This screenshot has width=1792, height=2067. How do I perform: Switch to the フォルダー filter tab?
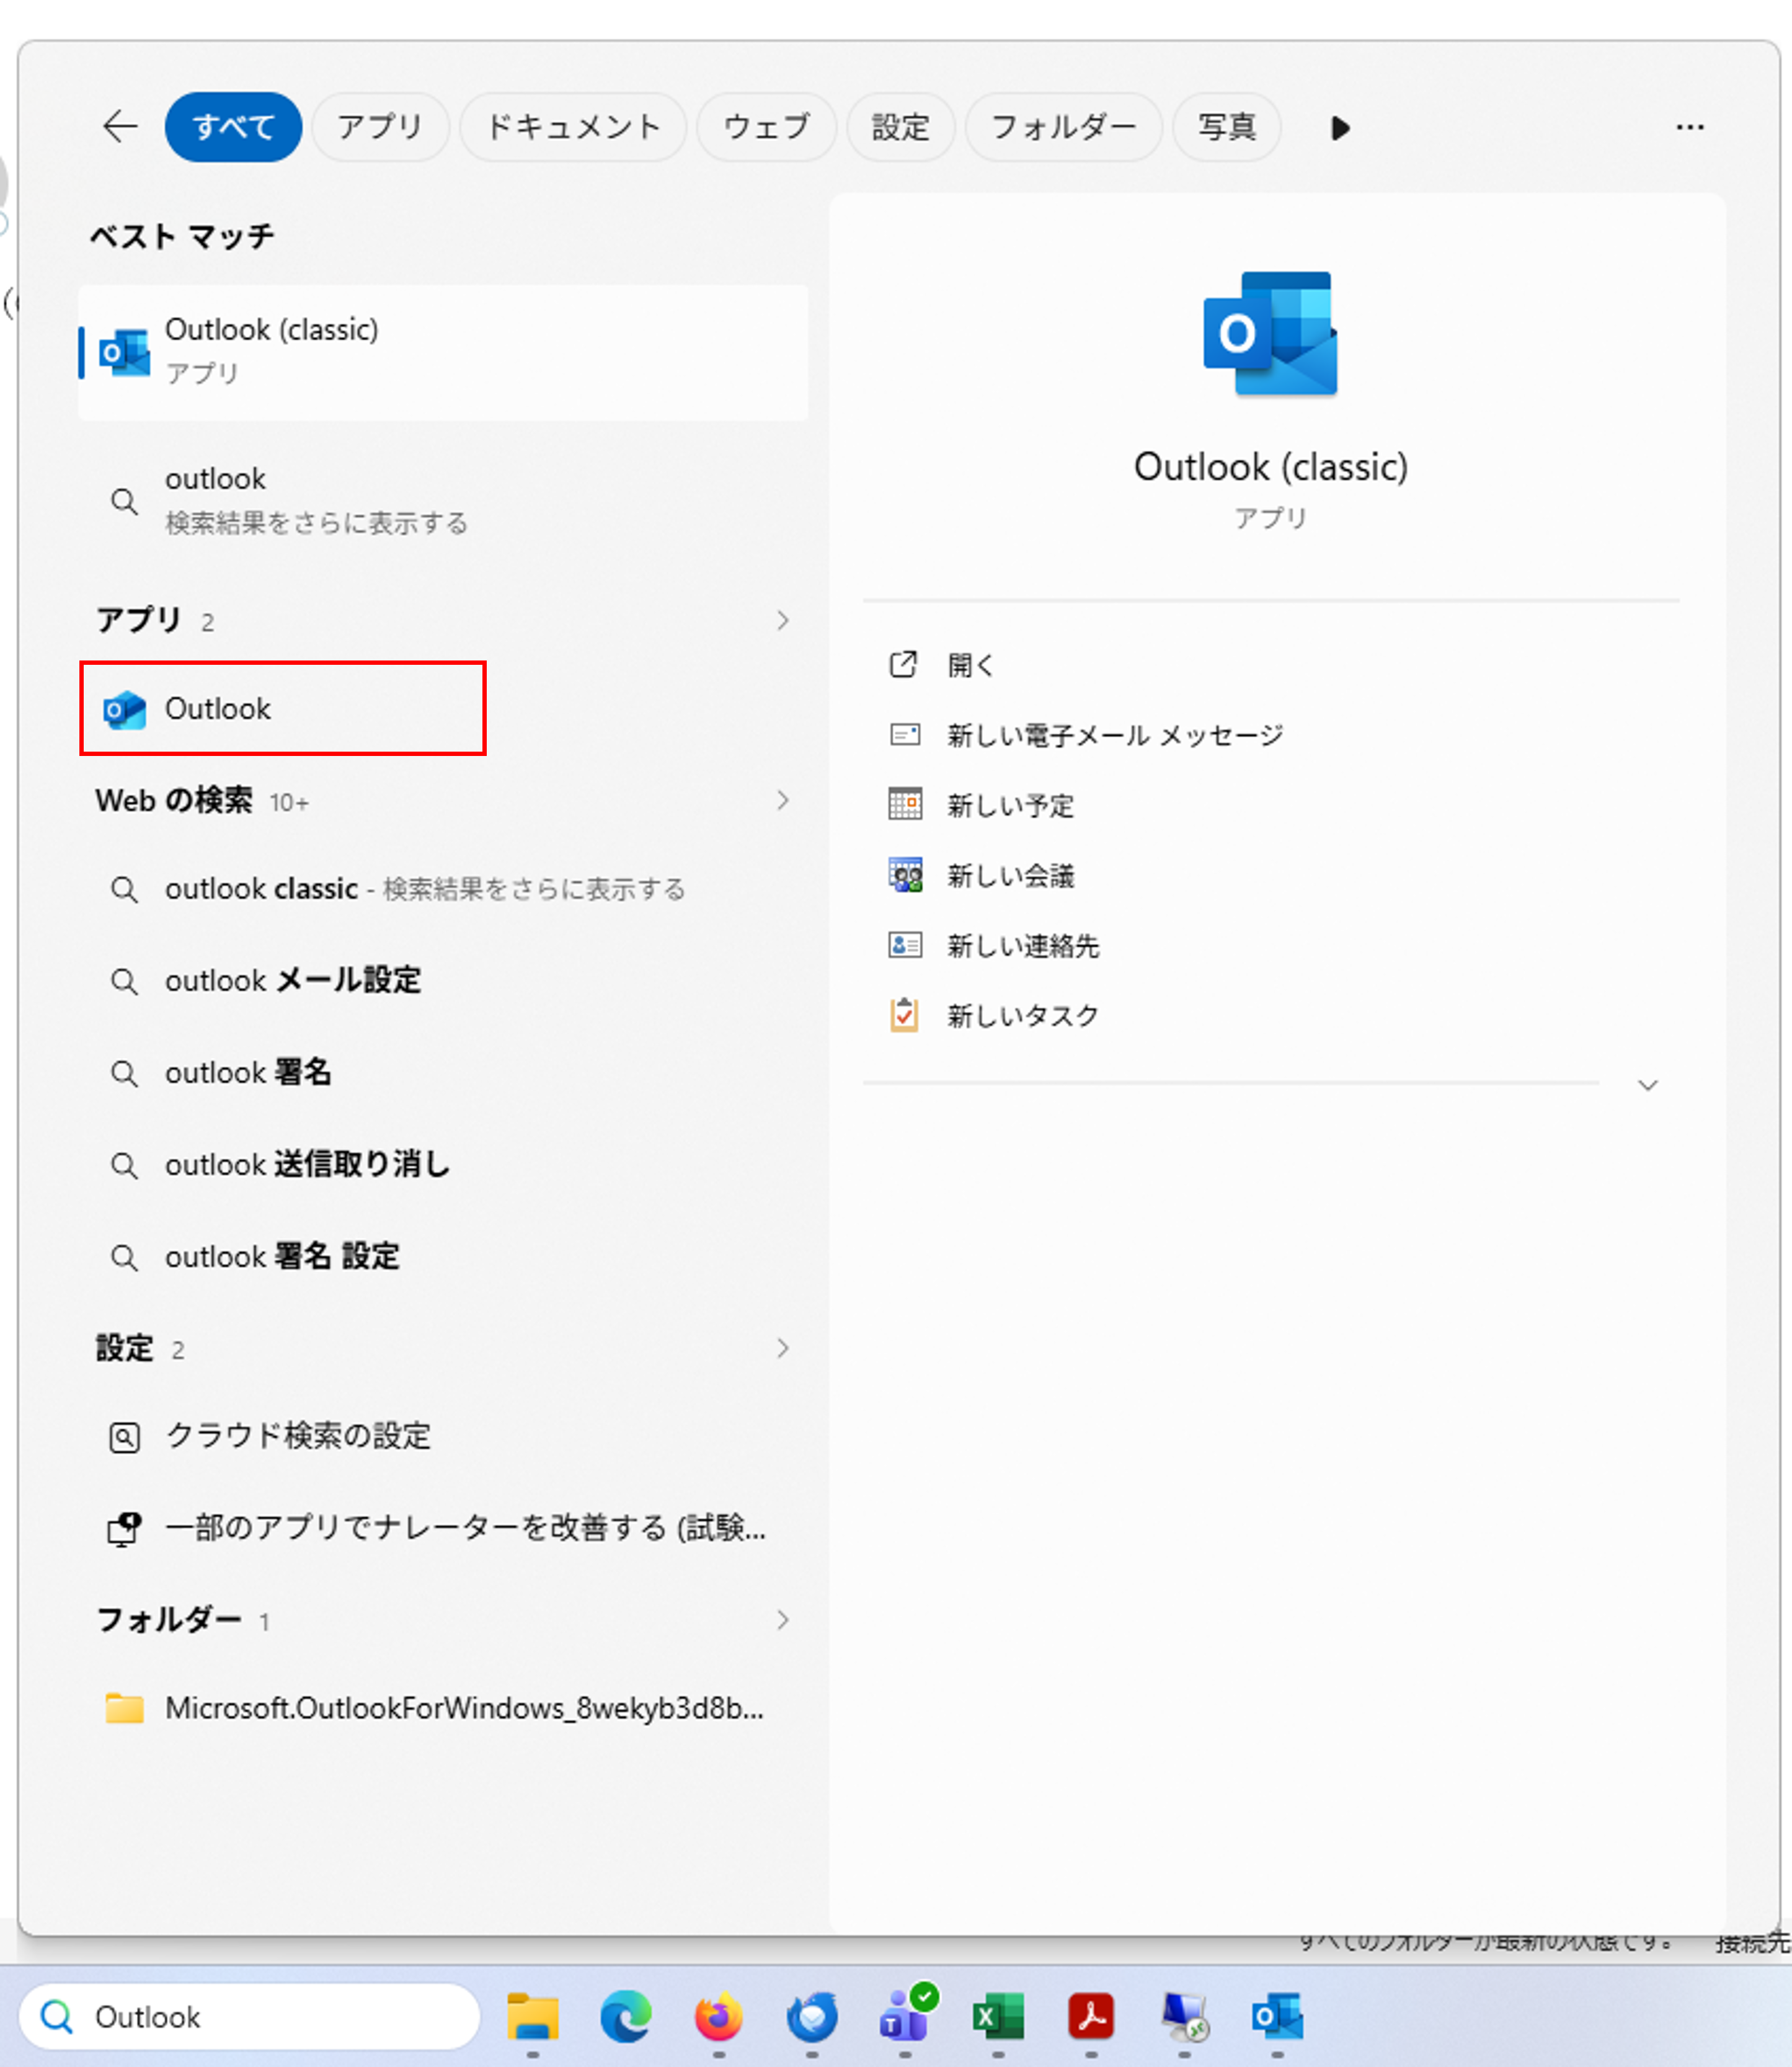tap(1063, 127)
